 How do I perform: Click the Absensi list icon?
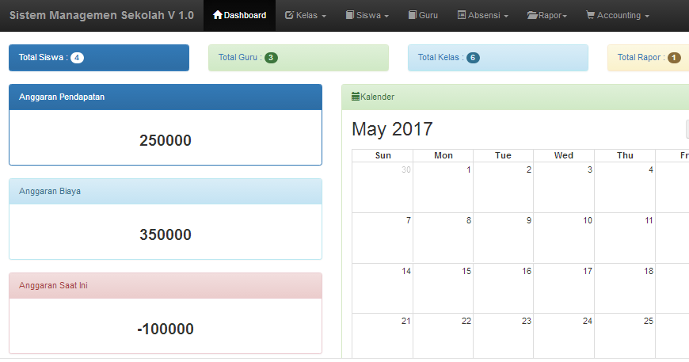coord(462,15)
